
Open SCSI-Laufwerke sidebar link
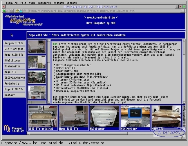click(15, 78)
